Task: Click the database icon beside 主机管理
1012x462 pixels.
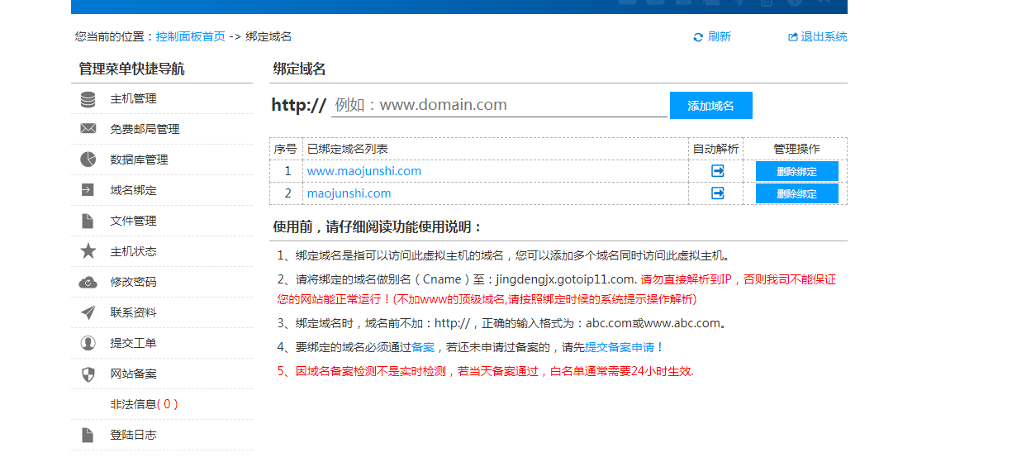Action: tap(88, 99)
